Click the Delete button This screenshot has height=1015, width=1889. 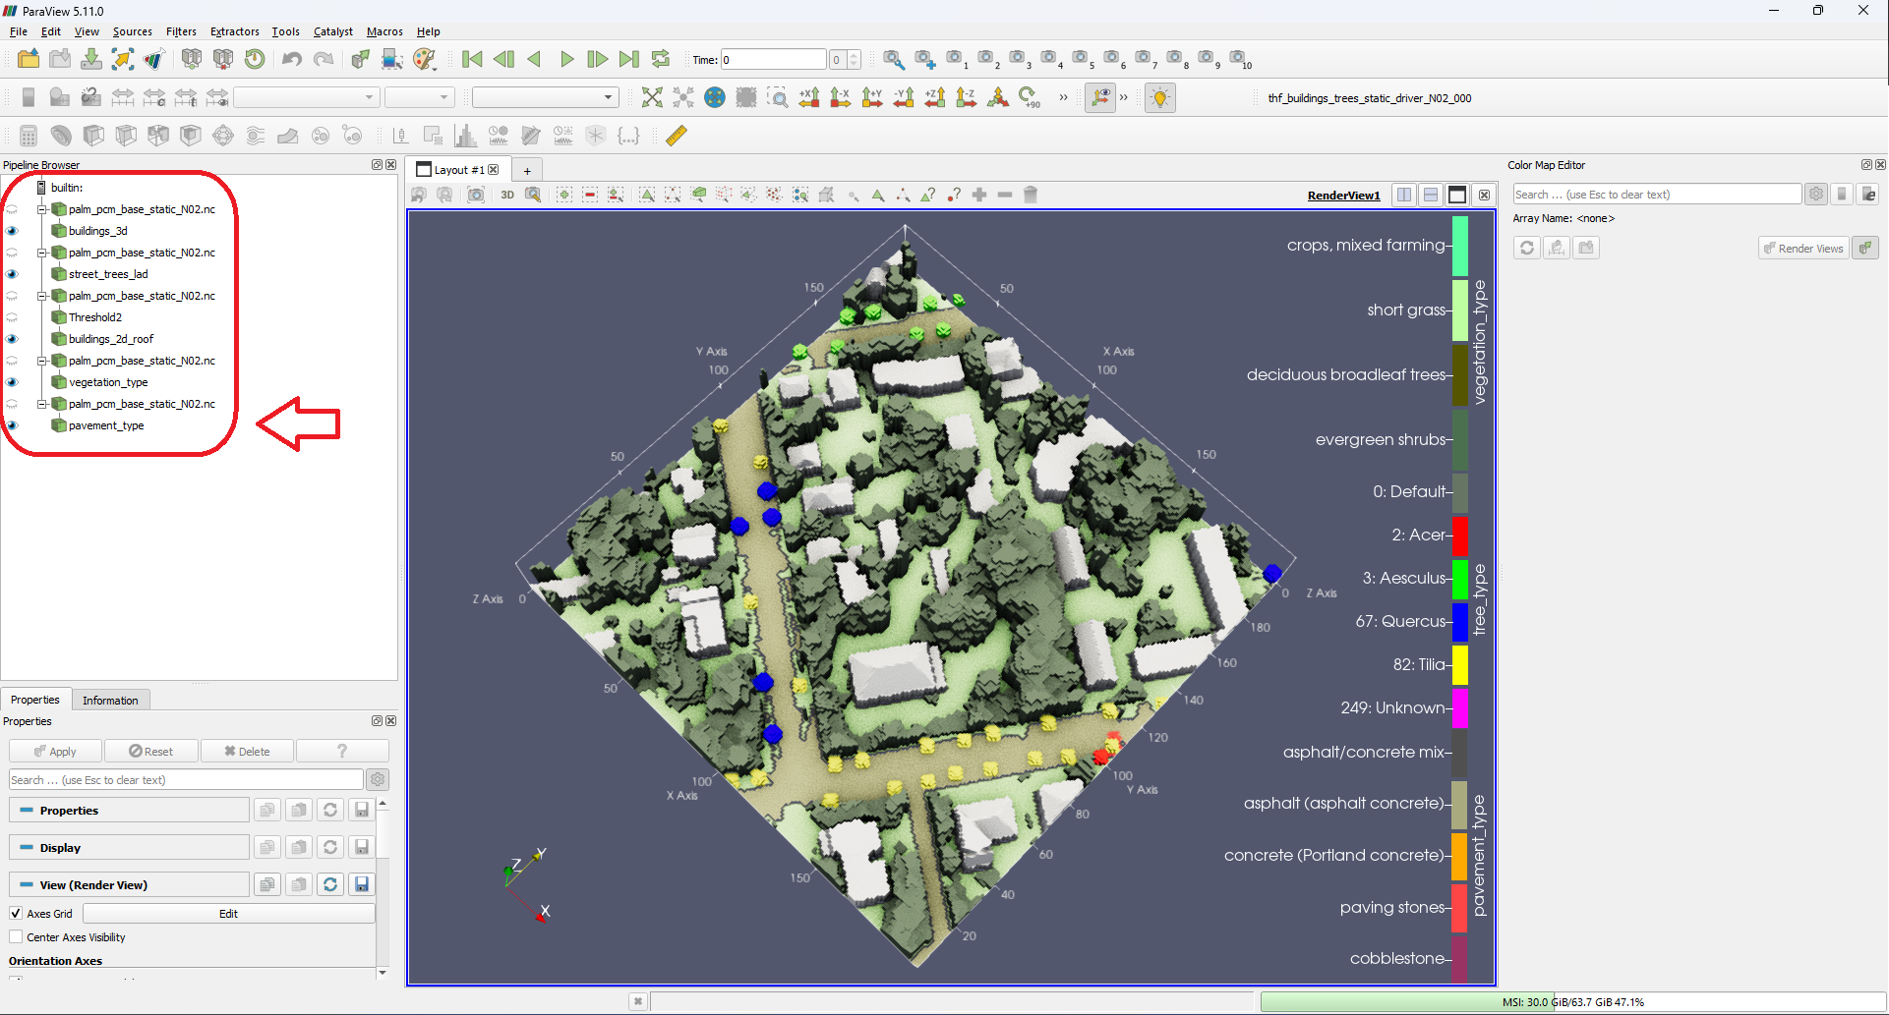247,751
